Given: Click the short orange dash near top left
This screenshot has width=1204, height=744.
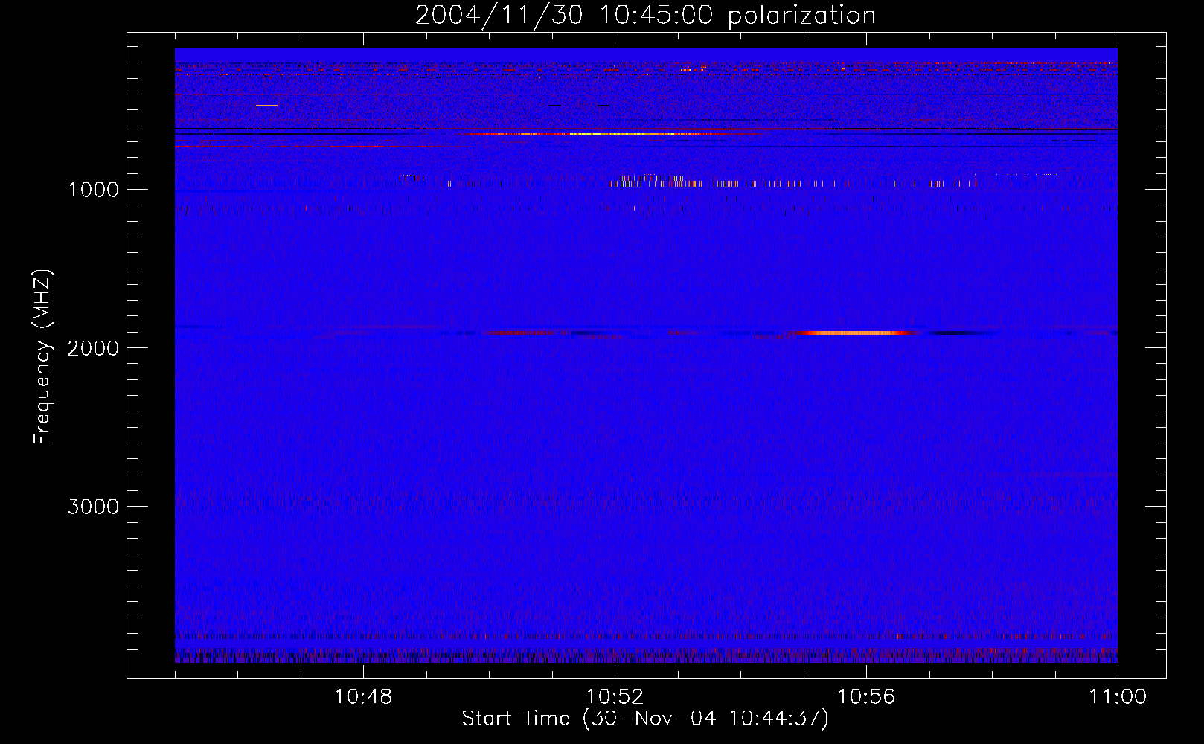Looking at the screenshot, I should pyautogui.click(x=266, y=106).
